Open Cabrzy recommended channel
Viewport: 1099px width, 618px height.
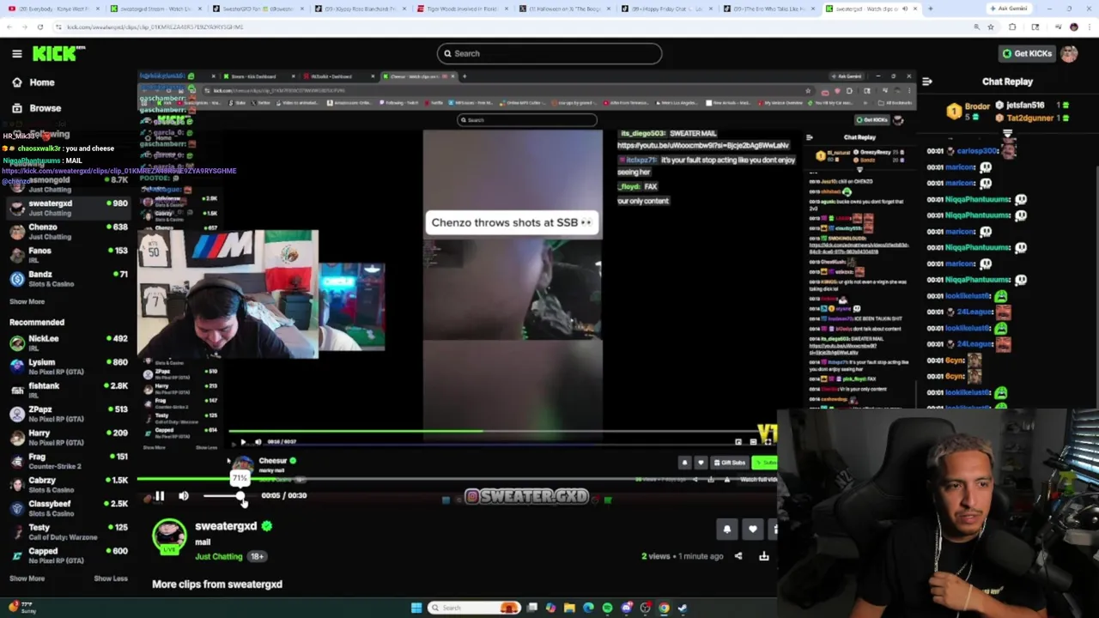69,485
